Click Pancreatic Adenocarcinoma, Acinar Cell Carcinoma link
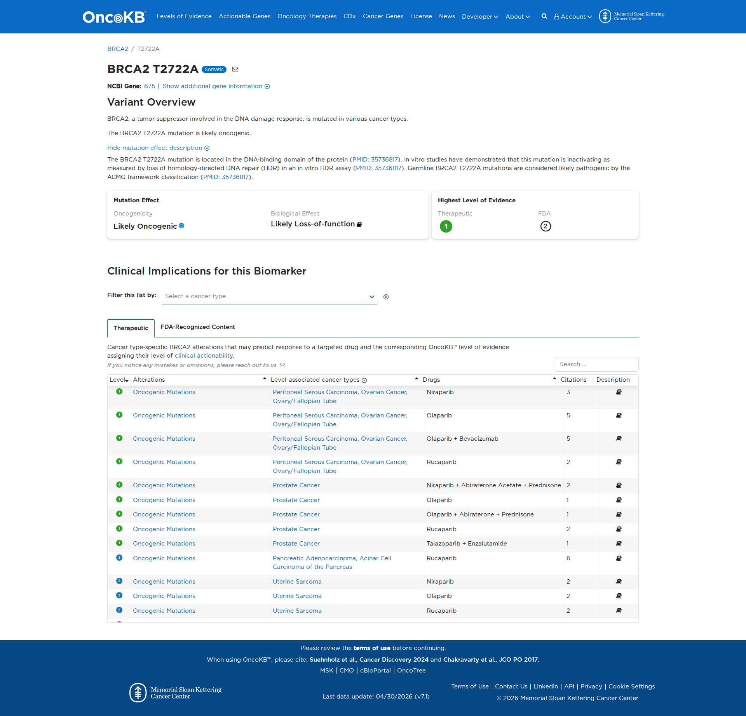This screenshot has height=716, width=746. 332,563
